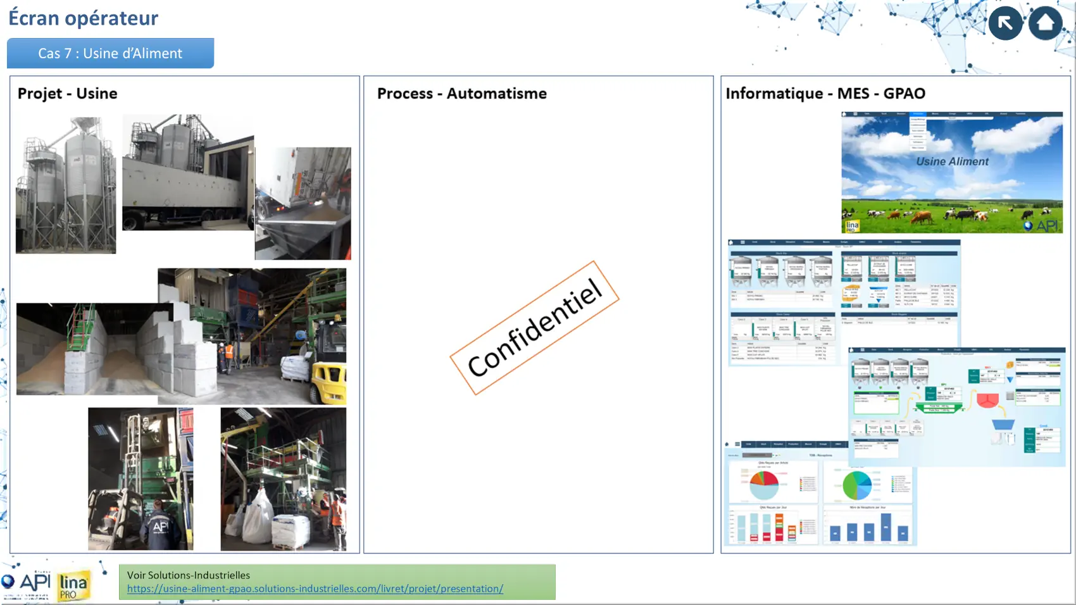Click the 'Projet - Usine' heading

tap(68, 94)
